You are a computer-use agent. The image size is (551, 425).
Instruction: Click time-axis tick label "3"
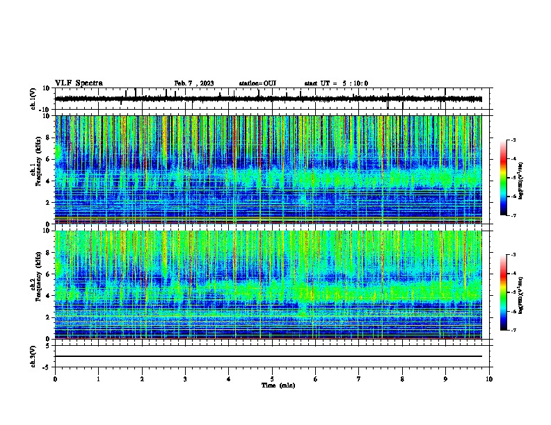pos(185,379)
